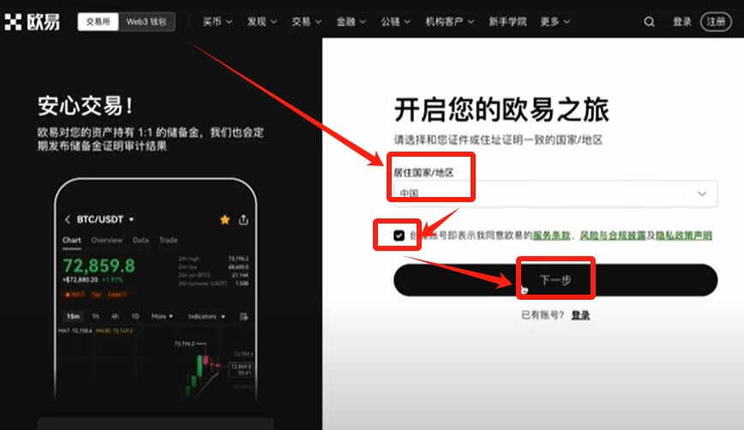The image size is (744, 430).
Task: Click the chart settings icon right of Indicators
Action: 243,316
